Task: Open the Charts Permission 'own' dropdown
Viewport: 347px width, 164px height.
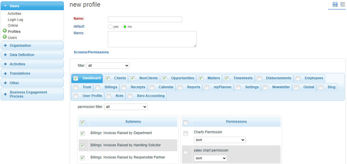Action: point(219,140)
